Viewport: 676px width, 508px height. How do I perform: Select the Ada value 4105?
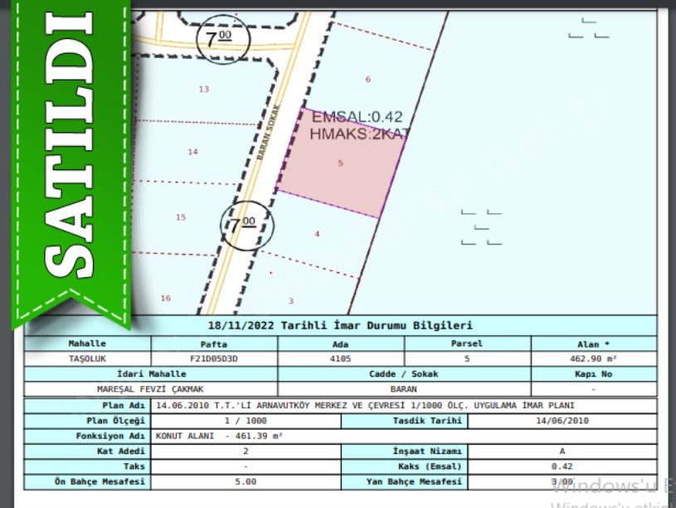(x=340, y=359)
